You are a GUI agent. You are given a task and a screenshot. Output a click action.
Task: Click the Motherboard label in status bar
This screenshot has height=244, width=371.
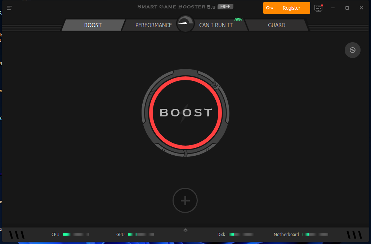(286, 235)
